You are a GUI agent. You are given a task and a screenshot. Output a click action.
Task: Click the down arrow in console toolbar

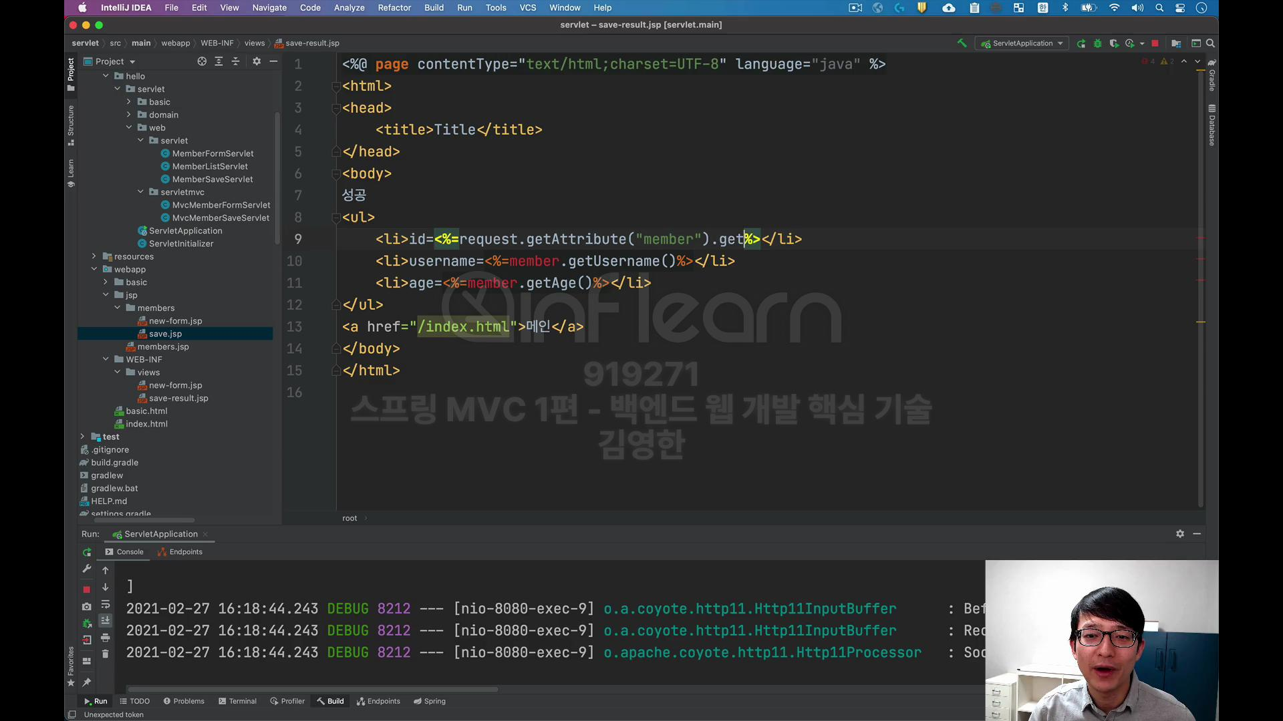106,587
